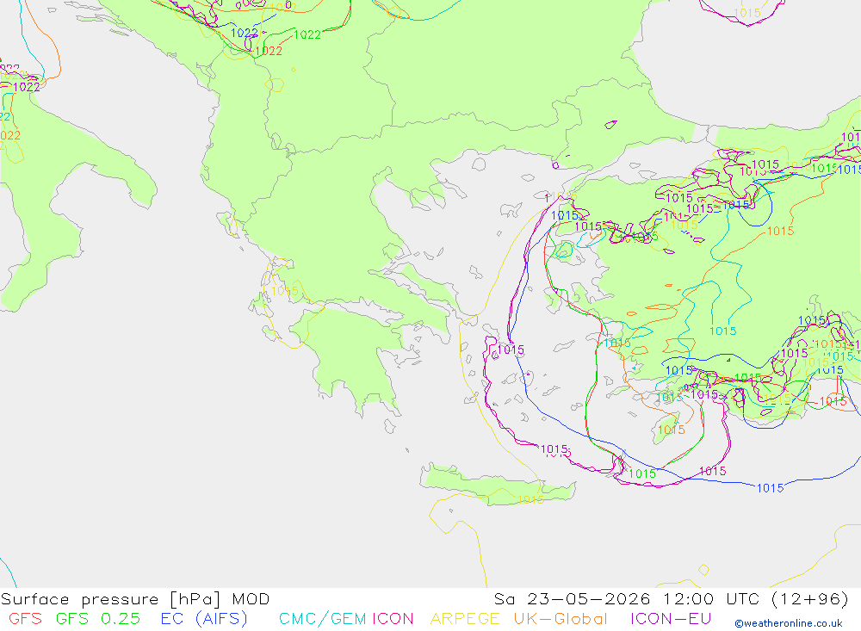Click the cyan 1015 label inside Turkey
This screenshot has height=631, width=861.
(x=722, y=331)
